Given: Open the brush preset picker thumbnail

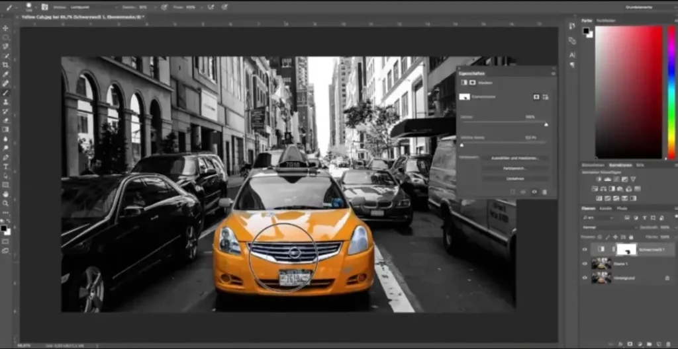Looking at the screenshot, I should [x=29, y=7].
